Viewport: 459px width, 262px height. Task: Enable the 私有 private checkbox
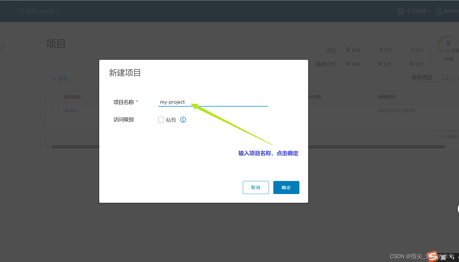161,120
